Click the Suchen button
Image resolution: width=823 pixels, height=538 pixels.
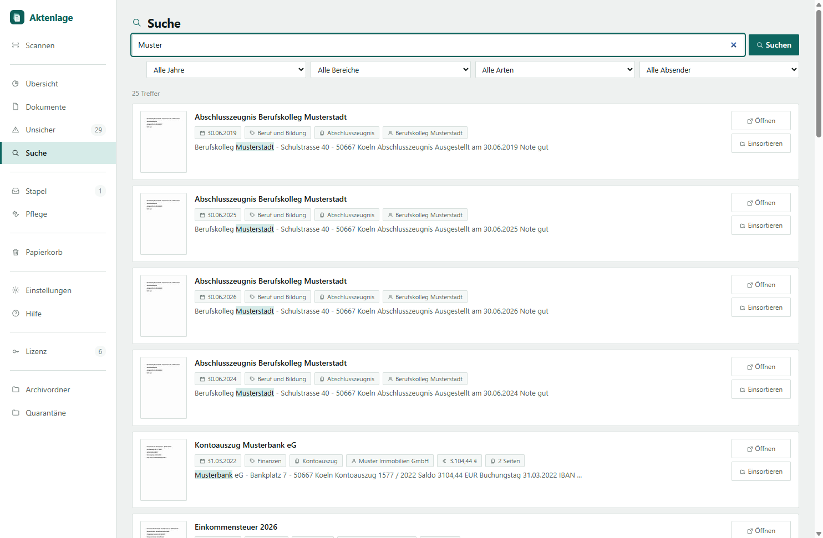(774, 45)
